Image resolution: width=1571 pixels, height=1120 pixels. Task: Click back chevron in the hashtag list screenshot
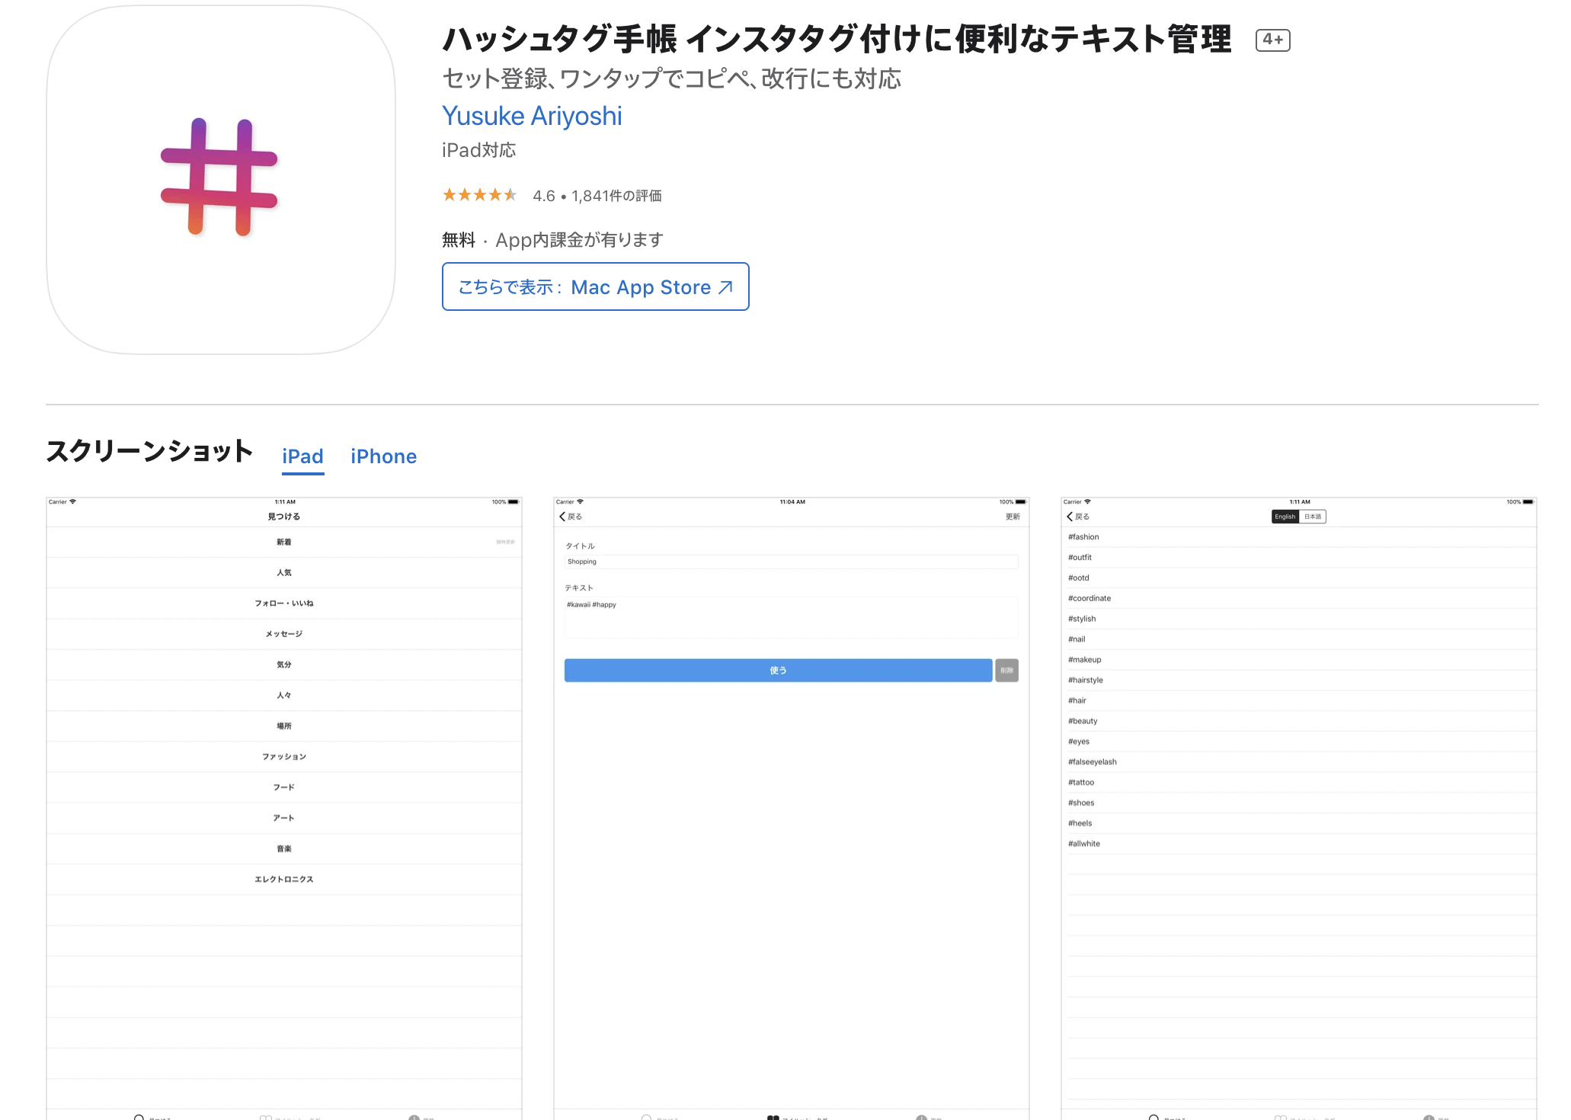click(x=1070, y=517)
